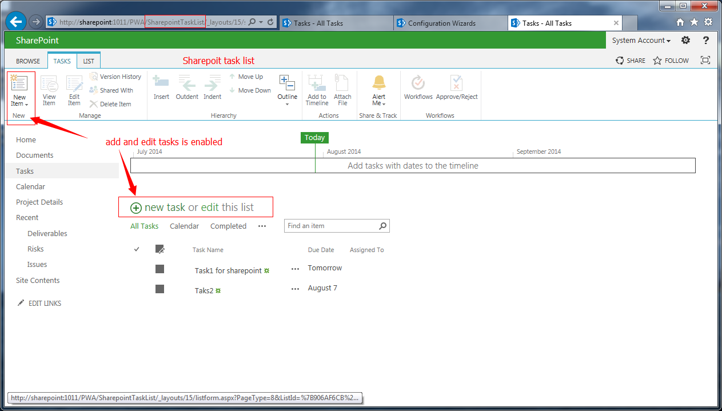The height and width of the screenshot is (411, 722).
Task: Click Move Down in Hierarchy group
Action: tap(250, 90)
